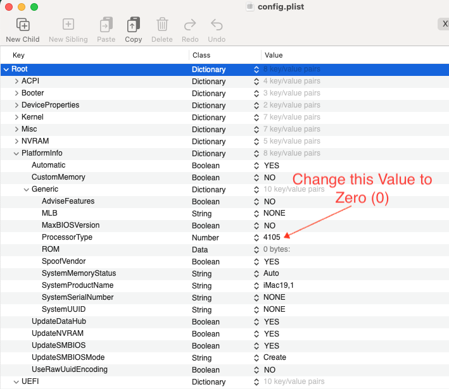
Task: Open class stepper for ProcessorType row
Action: point(256,238)
